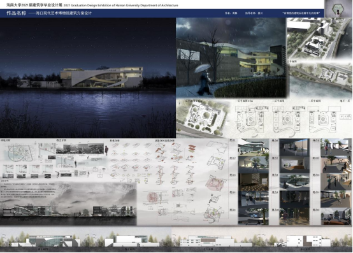Viewport: 353px width, 253px height.
Task: Click the English exhibition title in the header
Action: (x=121, y=5)
